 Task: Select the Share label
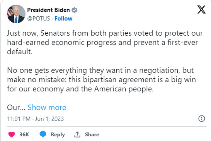tap(92, 134)
